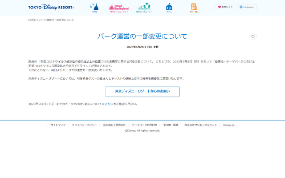This screenshot has height=178, width=285.
Task: Open the HOME castle icon
Action: 94,8
